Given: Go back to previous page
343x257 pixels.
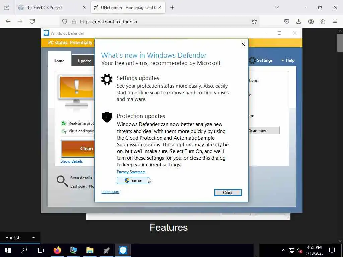Looking at the screenshot, I should point(8,21).
